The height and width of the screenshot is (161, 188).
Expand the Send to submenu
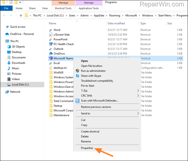138,114
